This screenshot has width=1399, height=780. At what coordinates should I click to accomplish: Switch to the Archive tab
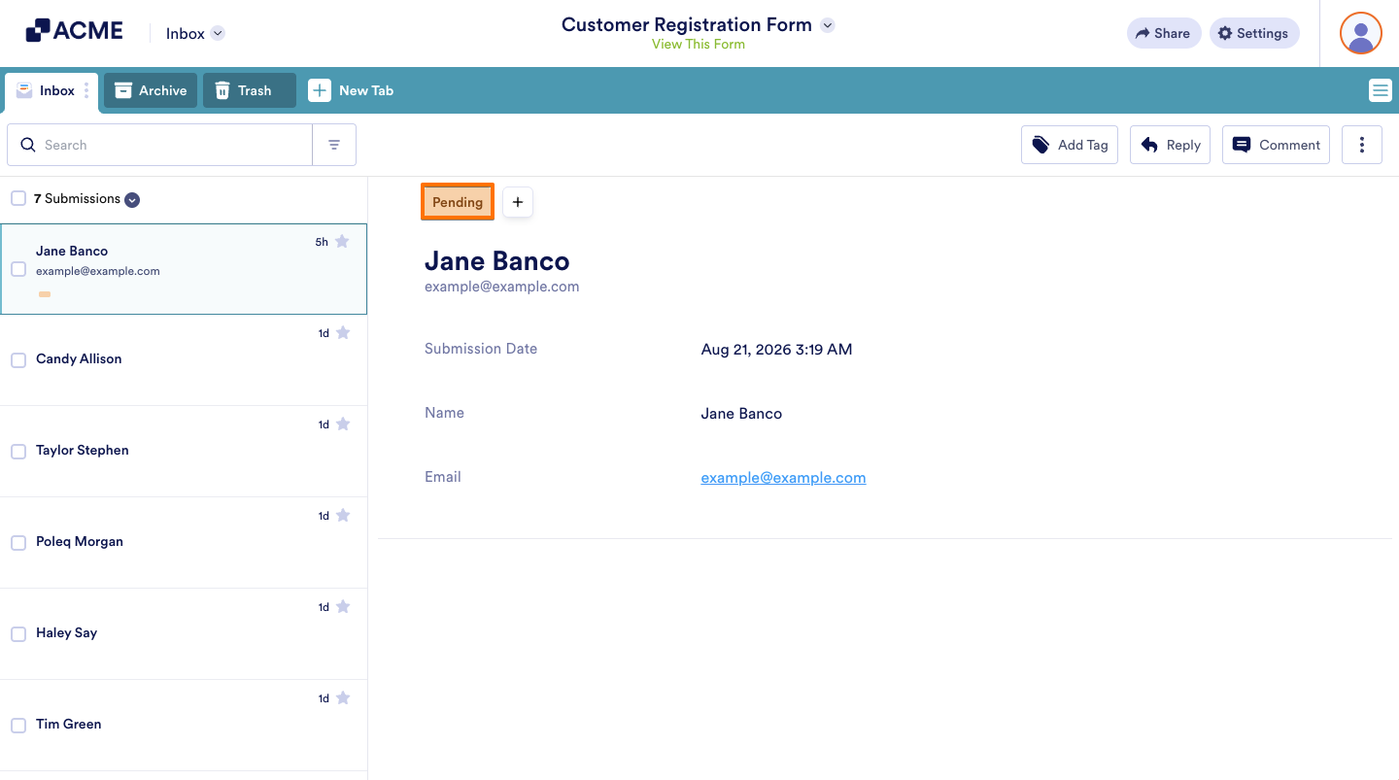point(151,90)
